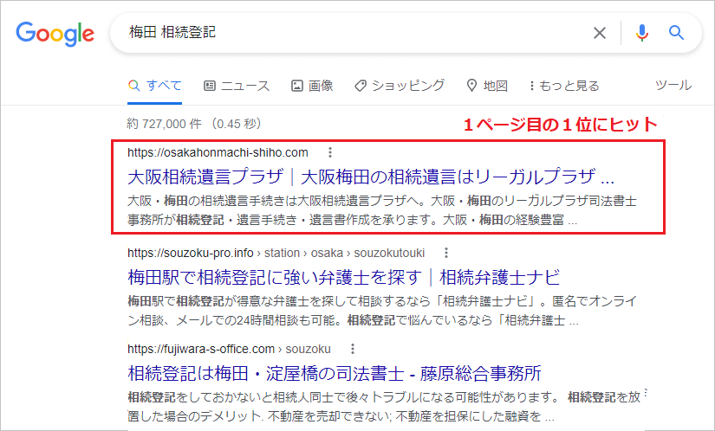Viewport: 715px width, 431px height.
Task: Click the blue magnifier search icon
Action: click(676, 33)
